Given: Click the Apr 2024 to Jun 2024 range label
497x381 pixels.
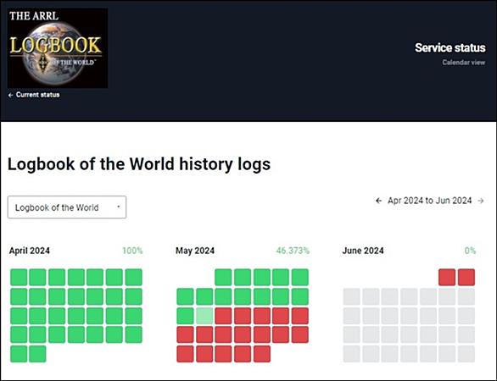Looking at the screenshot, I should click(429, 201).
